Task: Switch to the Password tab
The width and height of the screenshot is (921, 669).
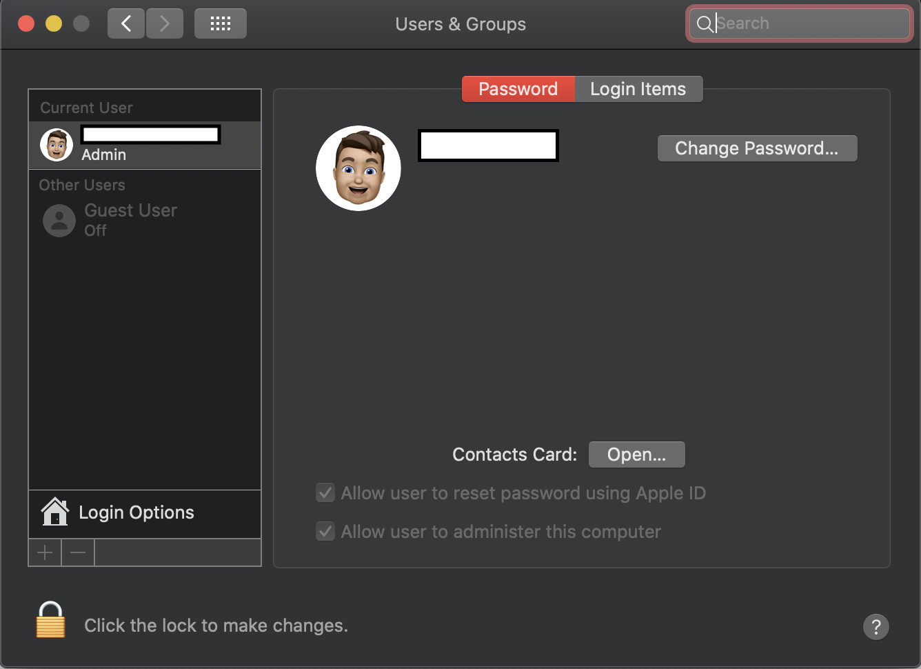Action: click(518, 89)
